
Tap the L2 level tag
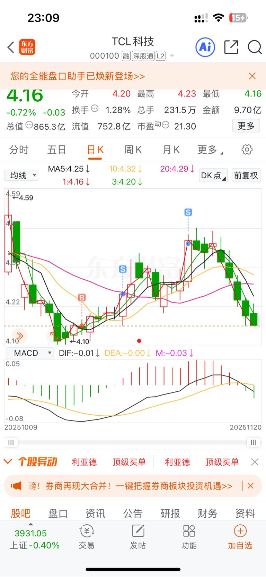(161, 56)
